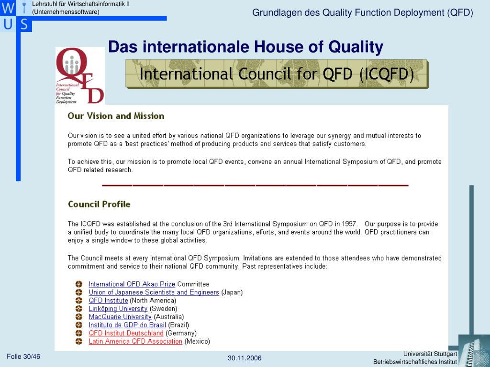
Task: Click 'Universität Stuttgart' footer text
Action: (x=430, y=354)
